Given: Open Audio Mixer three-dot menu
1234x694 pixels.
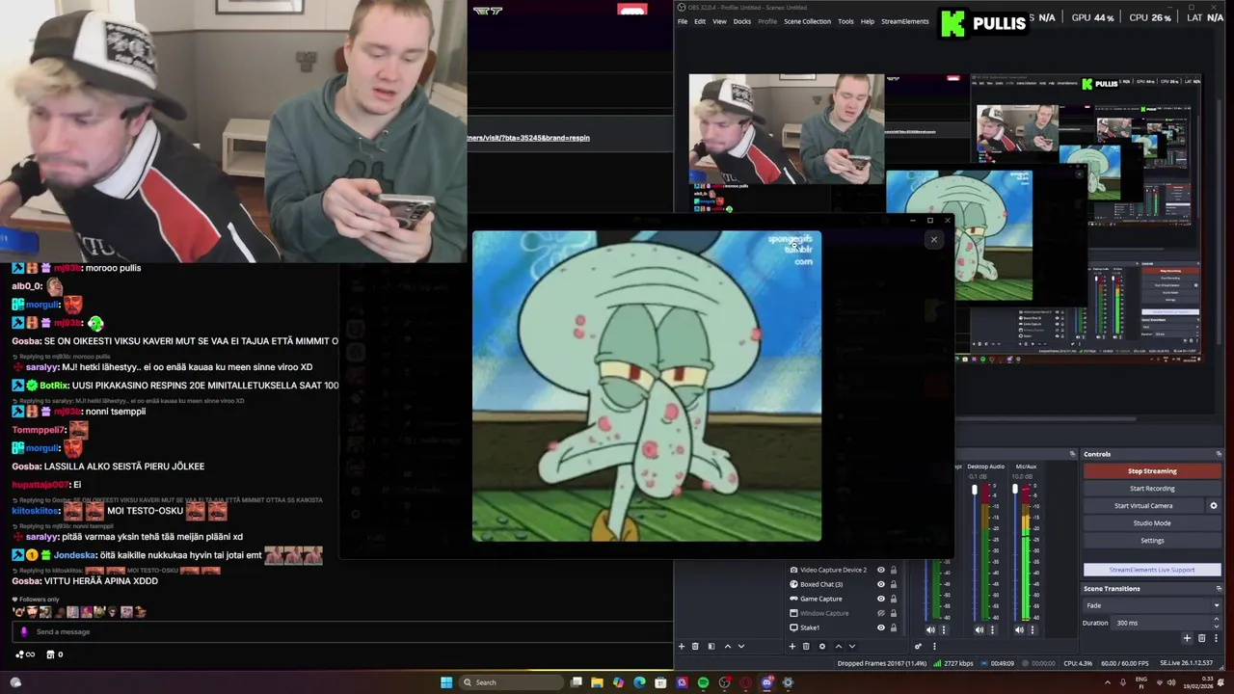Looking at the screenshot, I should click(x=934, y=647).
